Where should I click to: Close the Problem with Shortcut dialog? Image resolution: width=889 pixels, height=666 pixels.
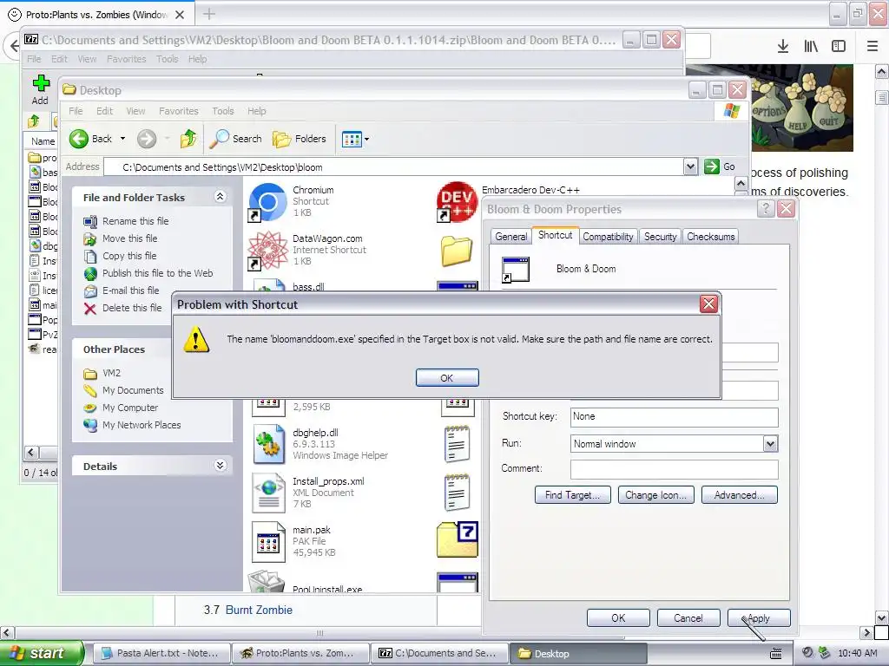[x=708, y=304]
